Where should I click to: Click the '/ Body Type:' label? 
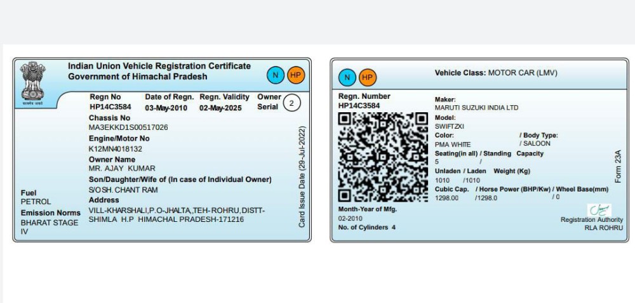point(538,136)
